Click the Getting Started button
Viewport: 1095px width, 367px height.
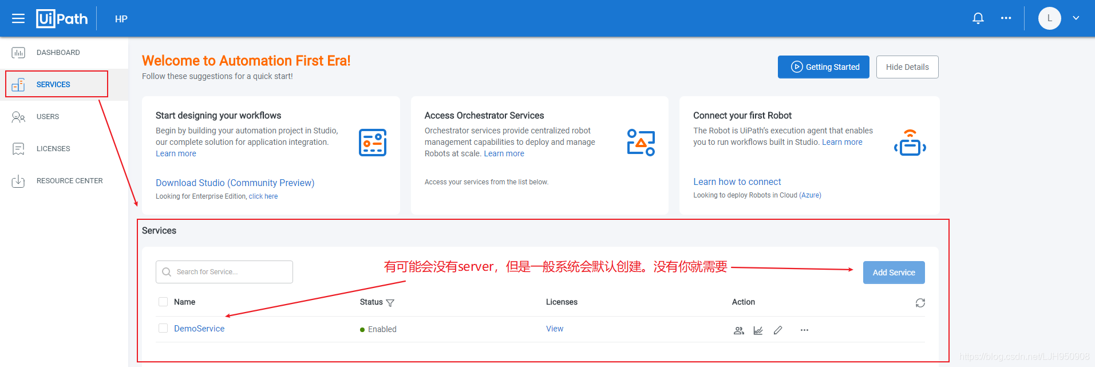click(823, 67)
